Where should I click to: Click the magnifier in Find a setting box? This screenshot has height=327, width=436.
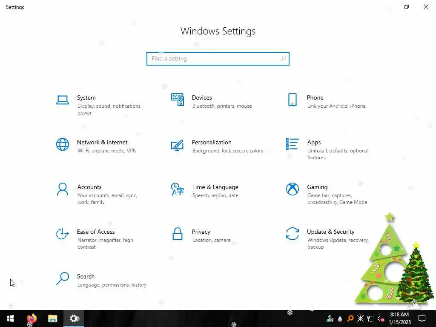click(x=283, y=59)
